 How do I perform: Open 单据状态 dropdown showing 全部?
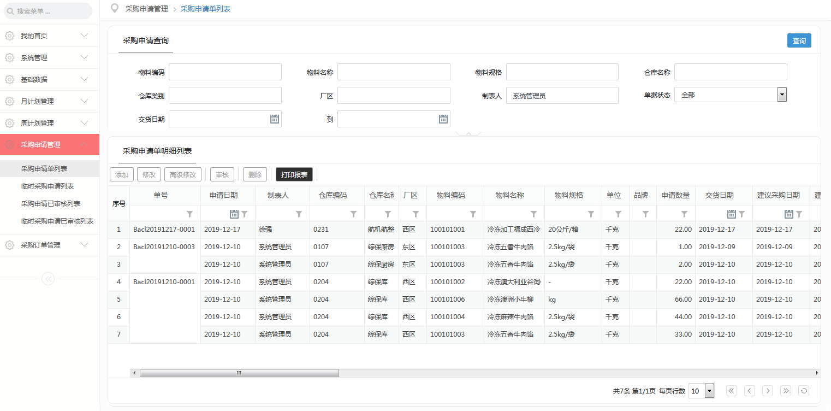point(731,95)
